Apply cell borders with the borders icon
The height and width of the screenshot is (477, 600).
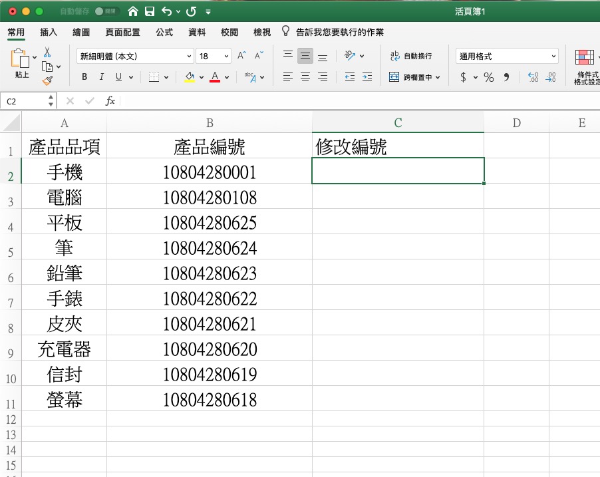pyautogui.click(x=154, y=77)
